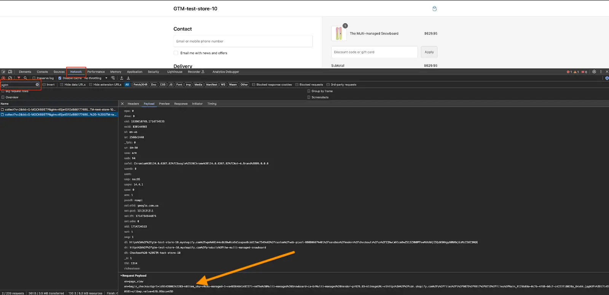The image size is (609, 295).
Task: View the Initiator tab
Action: coord(197,104)
